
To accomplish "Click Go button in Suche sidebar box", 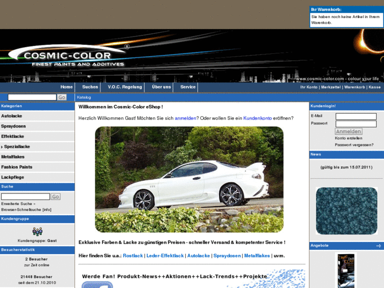I will 55,197.
